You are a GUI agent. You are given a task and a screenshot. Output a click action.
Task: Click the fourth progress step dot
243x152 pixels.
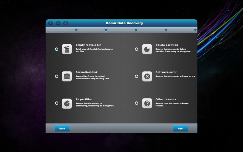click(x=166, y=30)
